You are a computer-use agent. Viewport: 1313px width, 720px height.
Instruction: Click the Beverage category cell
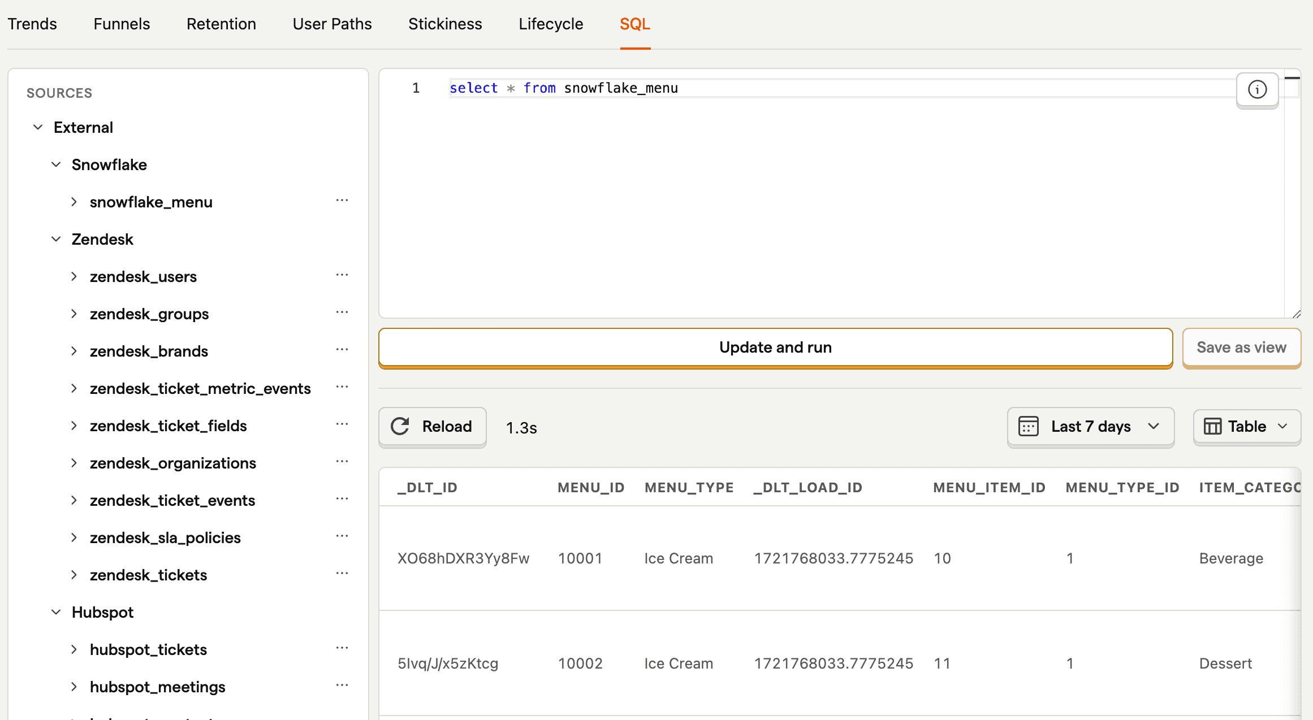1231,558
